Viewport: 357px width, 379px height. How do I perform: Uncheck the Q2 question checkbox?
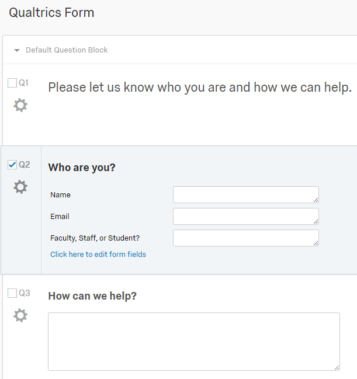pyautogui.click(x=12, y=165)
